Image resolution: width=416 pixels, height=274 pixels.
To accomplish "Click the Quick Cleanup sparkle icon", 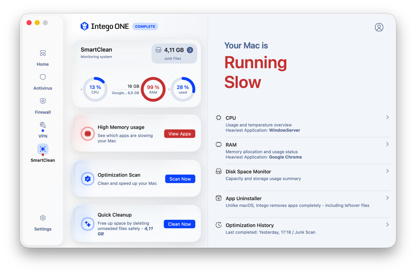I will click(x=87, y=224).
